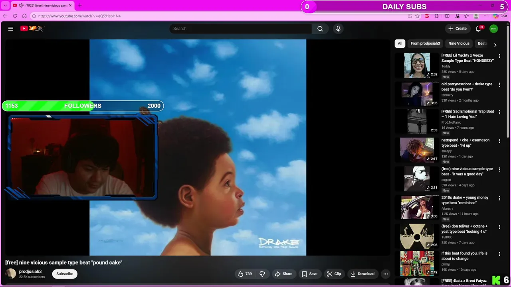Image resolution: width=511 pixels, height=287 pixels.
Task: Open the "lvl up" video thumbnail
Action: point(417,150)
